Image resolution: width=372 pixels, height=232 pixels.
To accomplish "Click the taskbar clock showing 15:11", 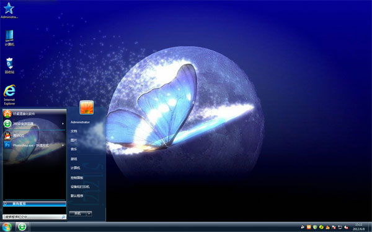I will pyautogui.click(x=358, y=227).
